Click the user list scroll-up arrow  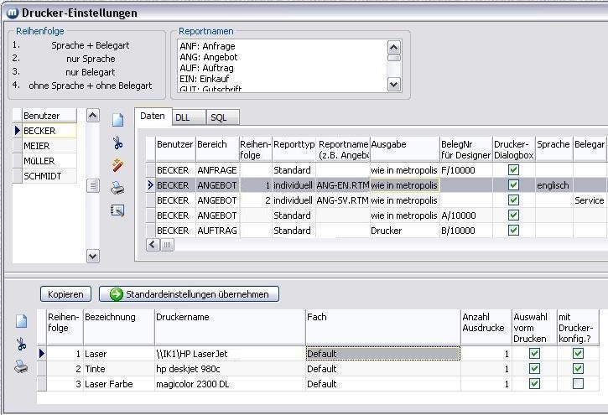point(93,116)
